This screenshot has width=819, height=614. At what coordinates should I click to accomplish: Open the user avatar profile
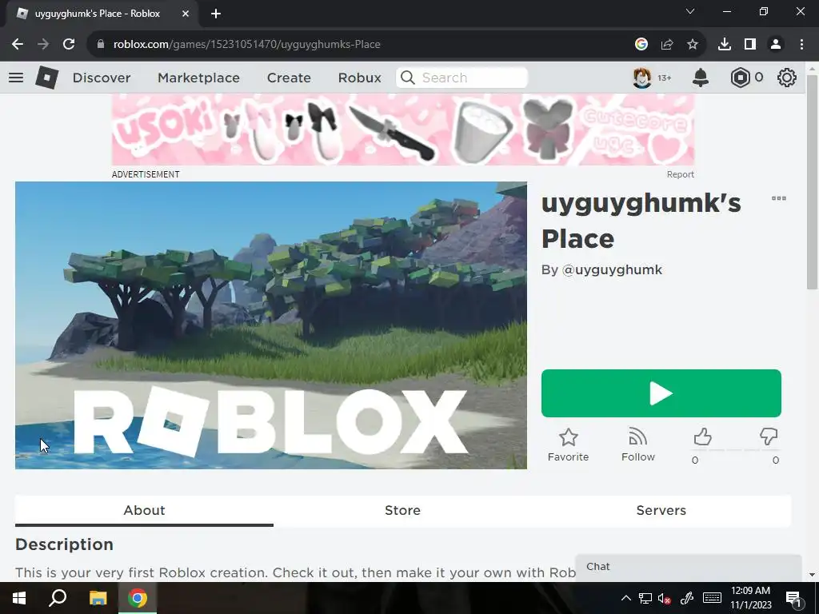click(x=642, y=78)
